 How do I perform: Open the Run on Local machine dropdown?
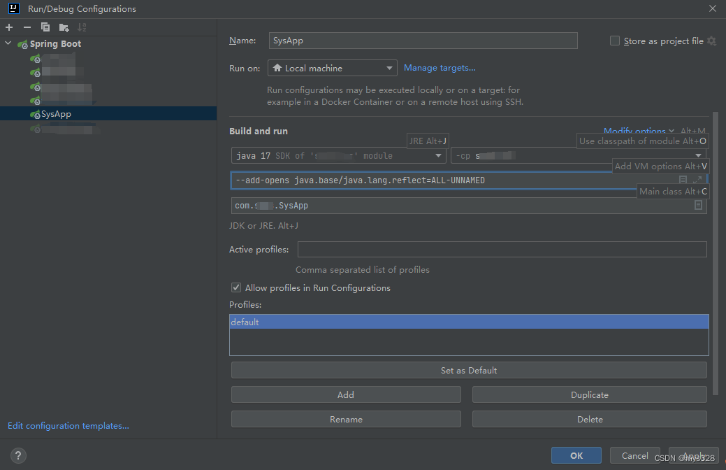point(332,68)
